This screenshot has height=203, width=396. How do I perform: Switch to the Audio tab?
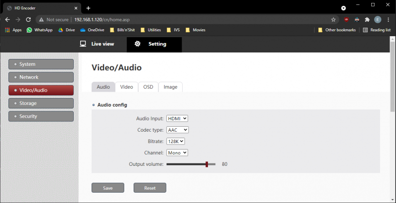pyautogui.click(x=103, y=87)
